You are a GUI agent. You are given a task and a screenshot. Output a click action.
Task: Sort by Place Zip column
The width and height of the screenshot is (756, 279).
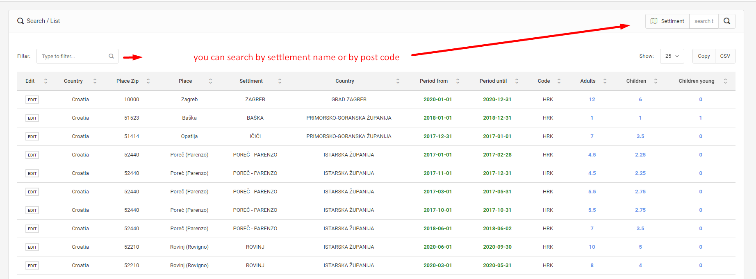pos(148,81)
